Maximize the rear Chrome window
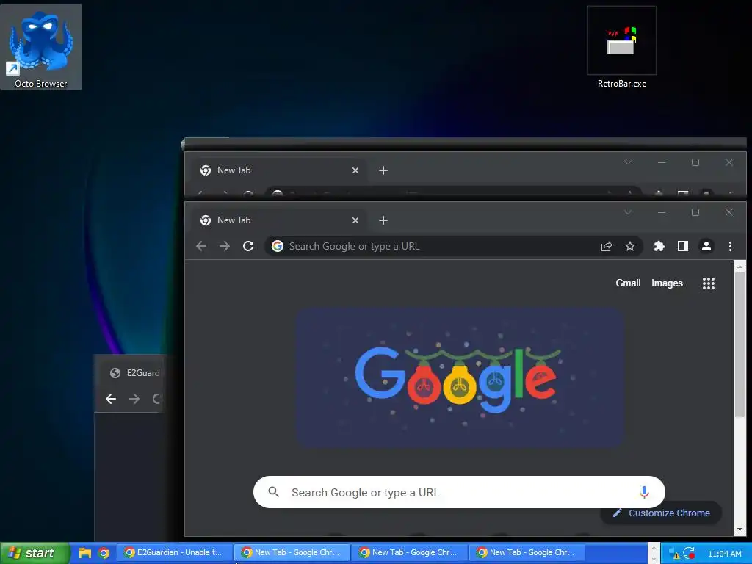This screenshot has width=752, height=564. 695,162
